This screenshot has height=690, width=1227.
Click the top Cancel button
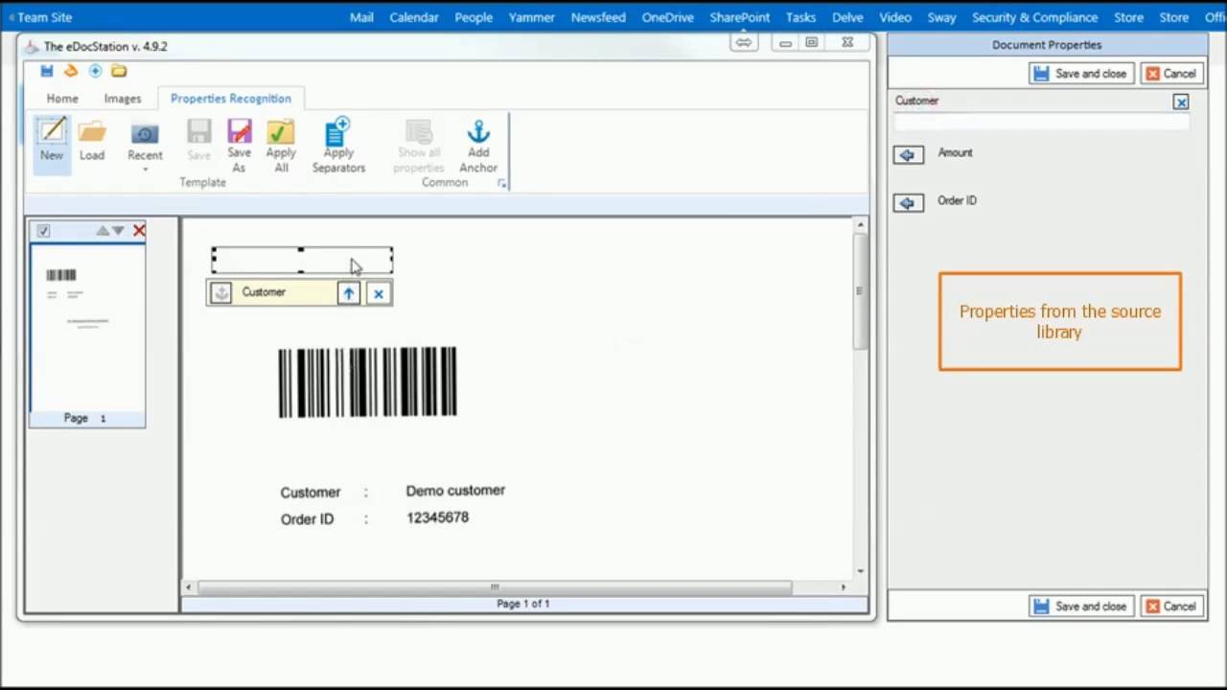tap(1171, 74)
